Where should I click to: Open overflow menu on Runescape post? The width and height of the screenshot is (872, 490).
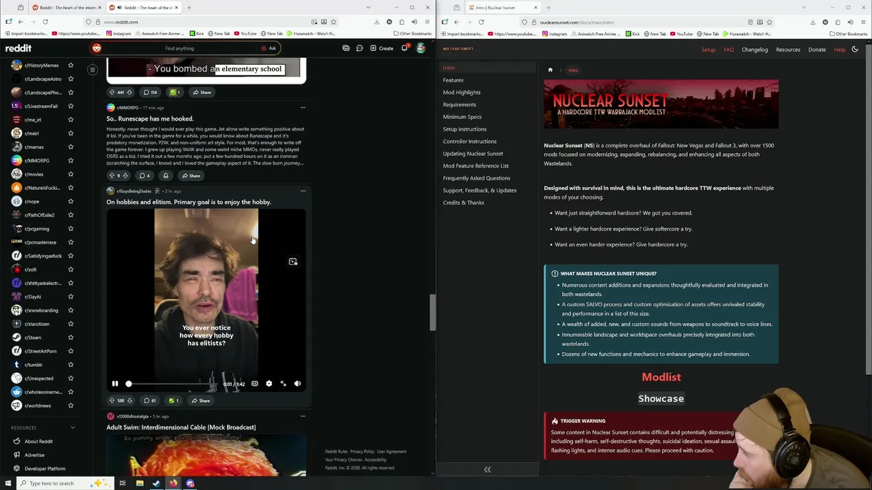pos(302,108)
